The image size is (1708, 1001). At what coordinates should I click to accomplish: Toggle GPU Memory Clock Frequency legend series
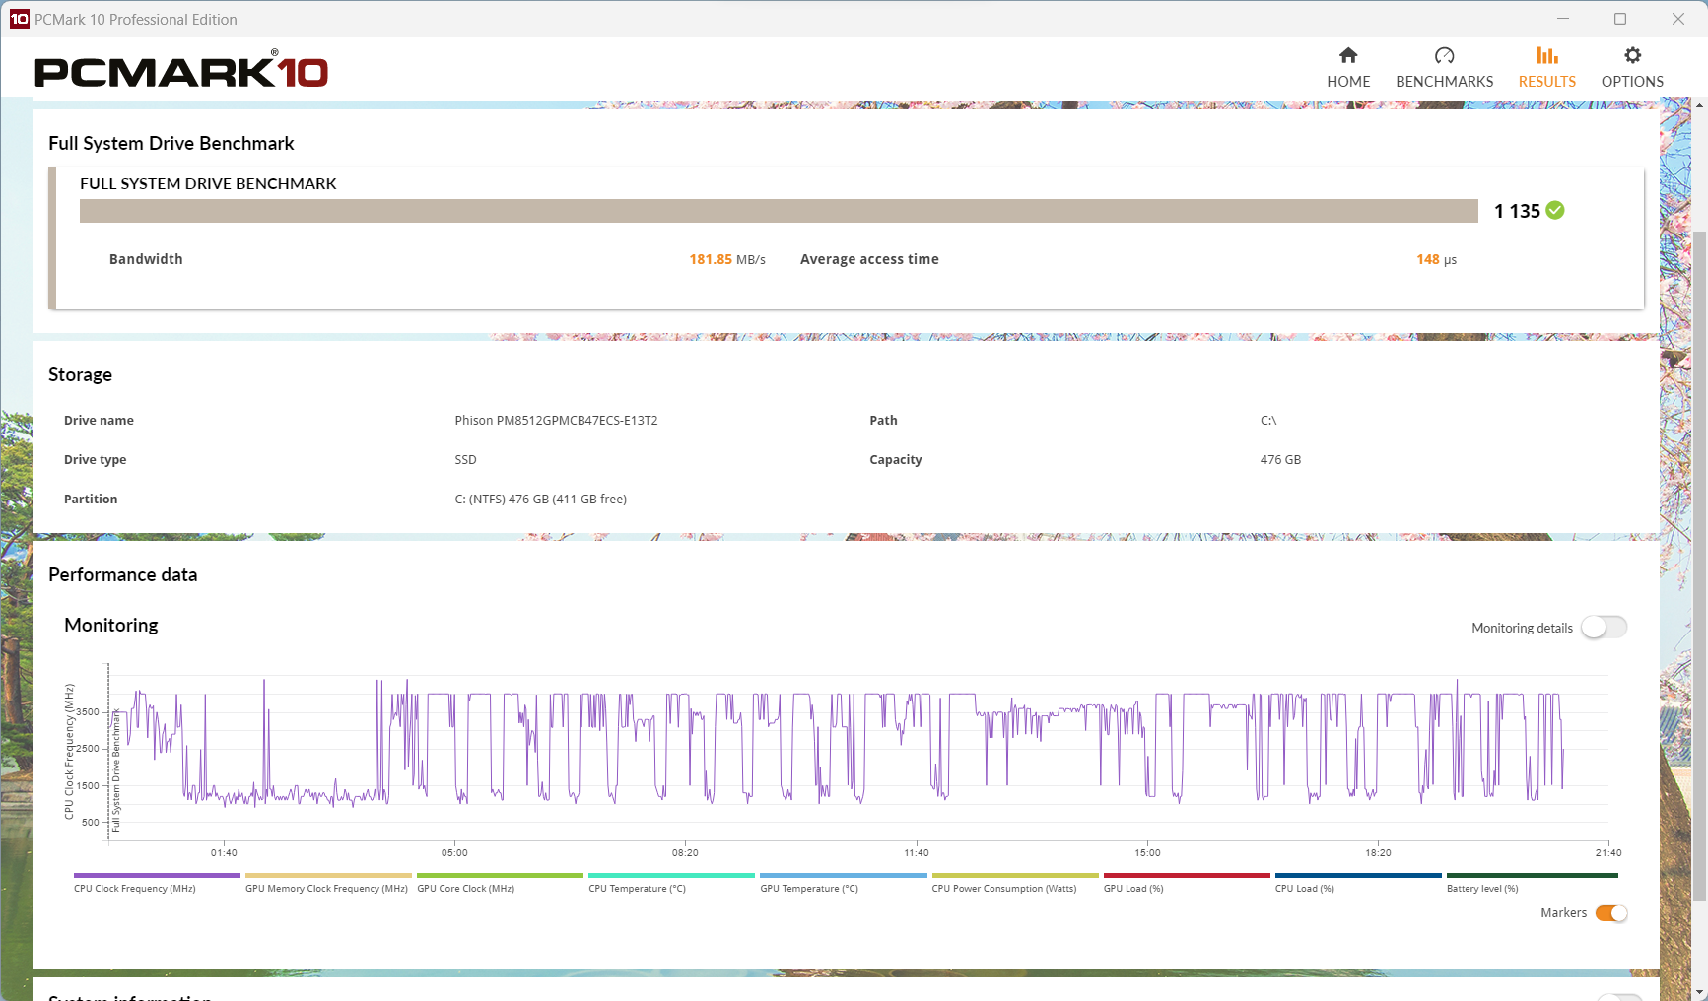click(328, 883)
